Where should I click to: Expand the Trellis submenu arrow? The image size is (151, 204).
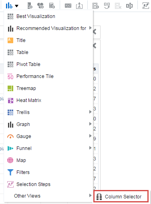coord(91,112)
